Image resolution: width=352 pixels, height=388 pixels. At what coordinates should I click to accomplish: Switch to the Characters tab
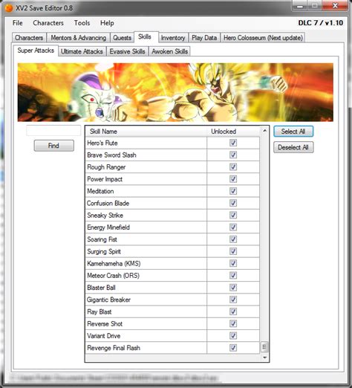point(29,38)
